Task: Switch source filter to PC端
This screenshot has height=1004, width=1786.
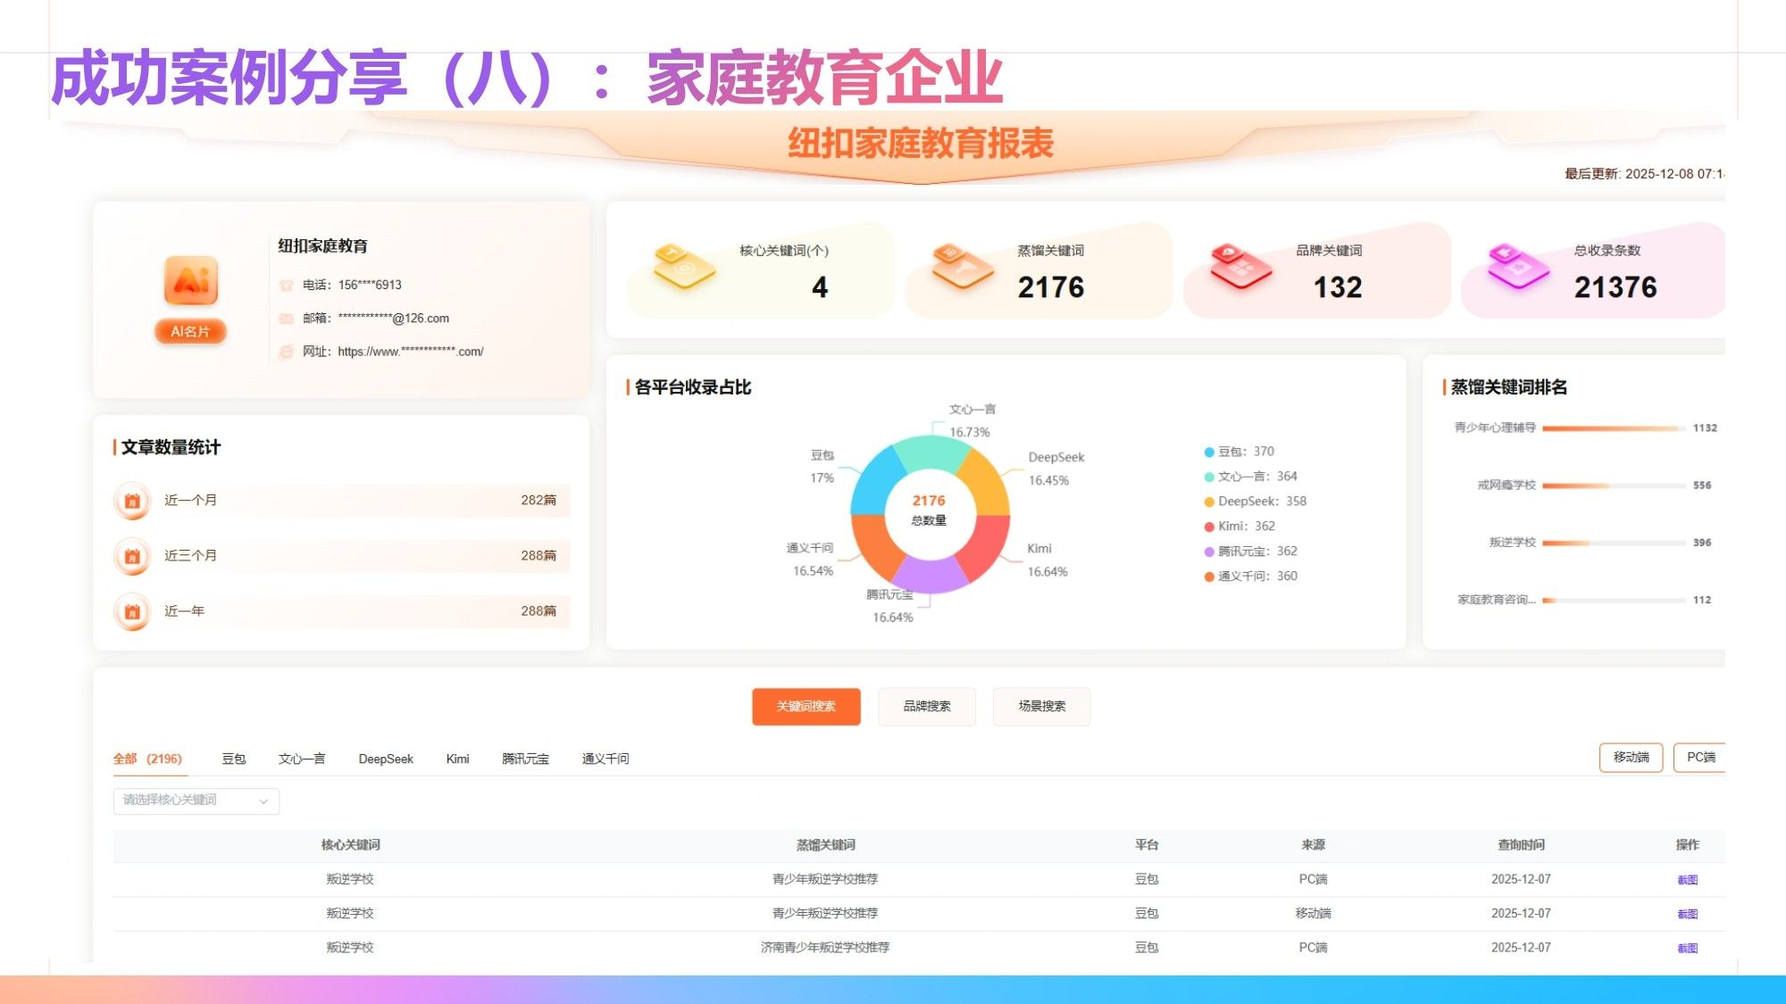Action: 1699,758
